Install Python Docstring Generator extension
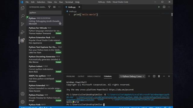This screenshot has width=193, height=108. point(59,62)
